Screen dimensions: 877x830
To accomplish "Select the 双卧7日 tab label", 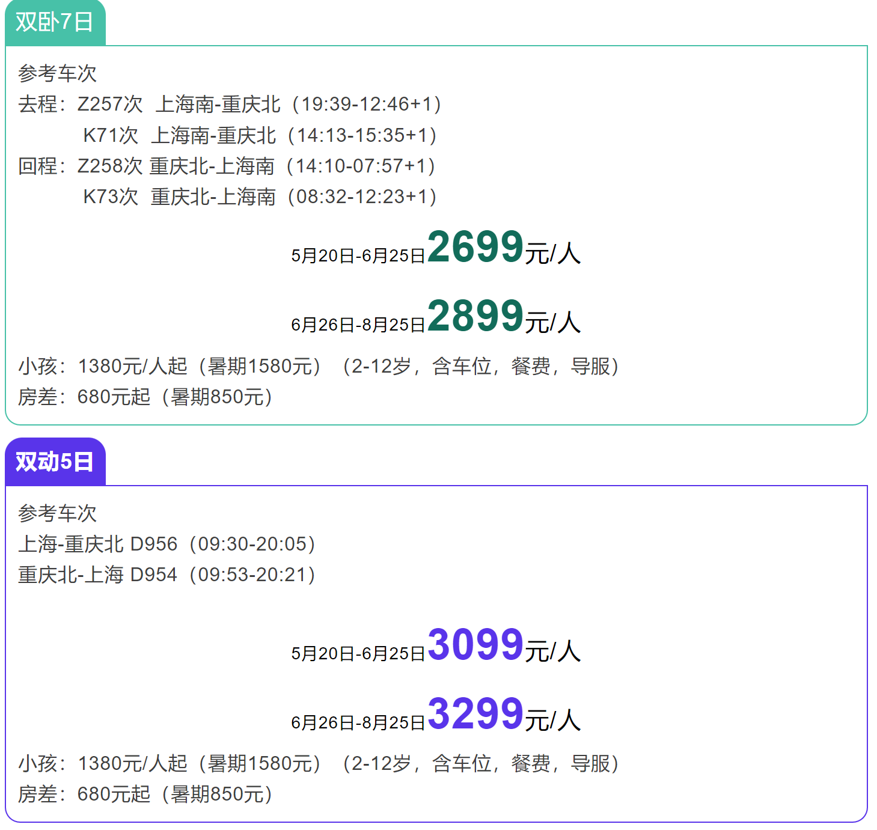I will click(55, 23).
